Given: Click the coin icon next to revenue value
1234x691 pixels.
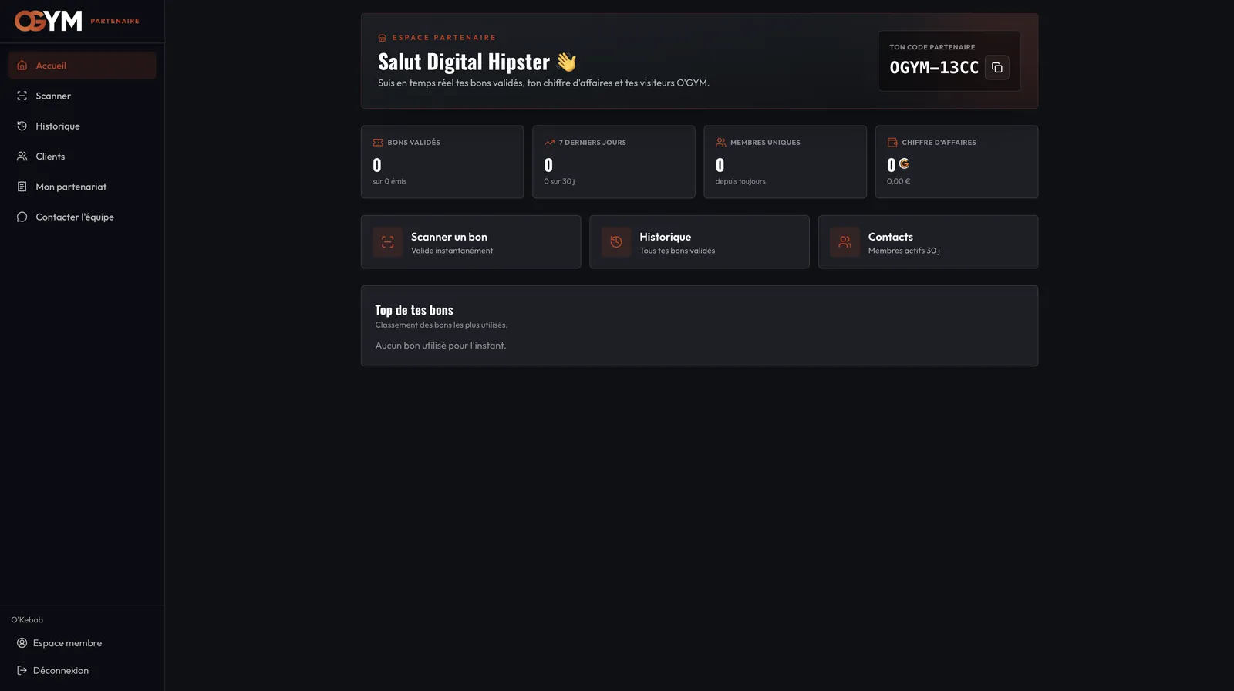Looking at the screenshot, I should coord(904,163).
